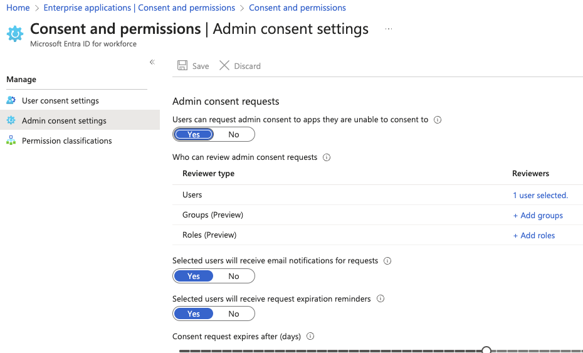
Task: Click info icon beside 'Users can request admin consent'
Action: (438, 120)
